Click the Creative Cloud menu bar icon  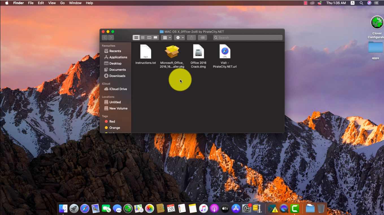[x=312, y=3]
